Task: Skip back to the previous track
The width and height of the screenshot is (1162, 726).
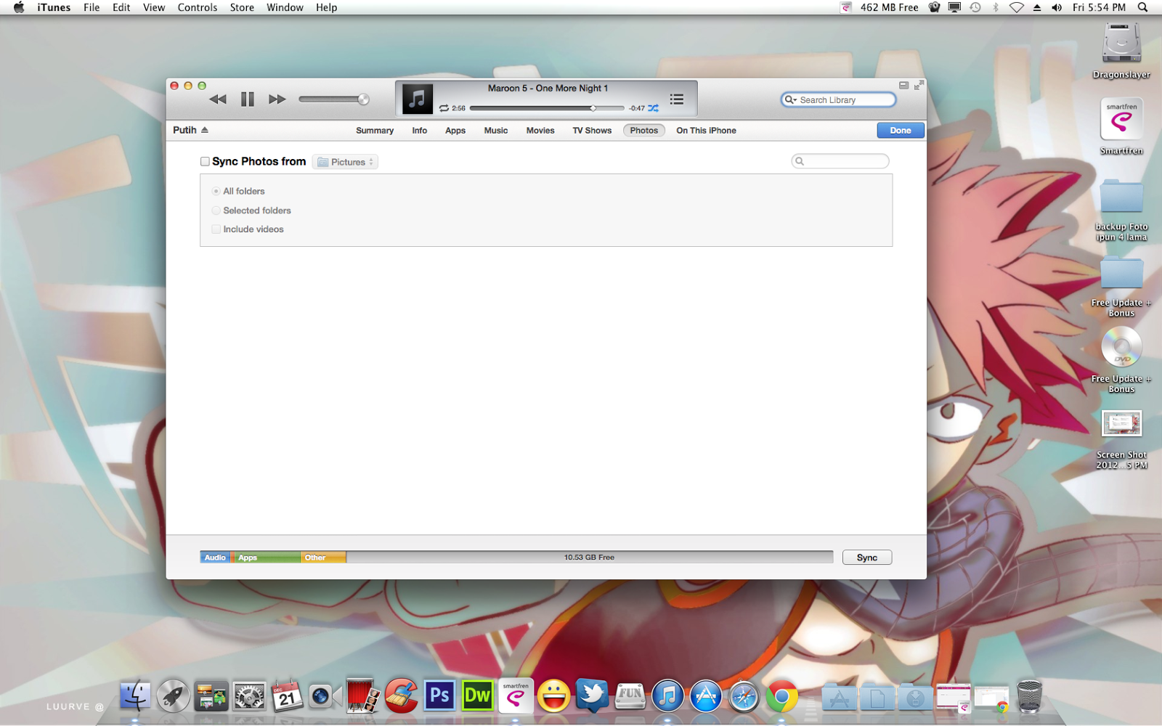Action: click(x=218, y=99)
